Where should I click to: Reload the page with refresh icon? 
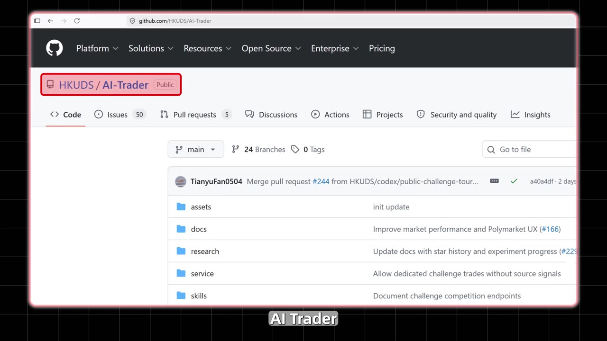(77, 21)
